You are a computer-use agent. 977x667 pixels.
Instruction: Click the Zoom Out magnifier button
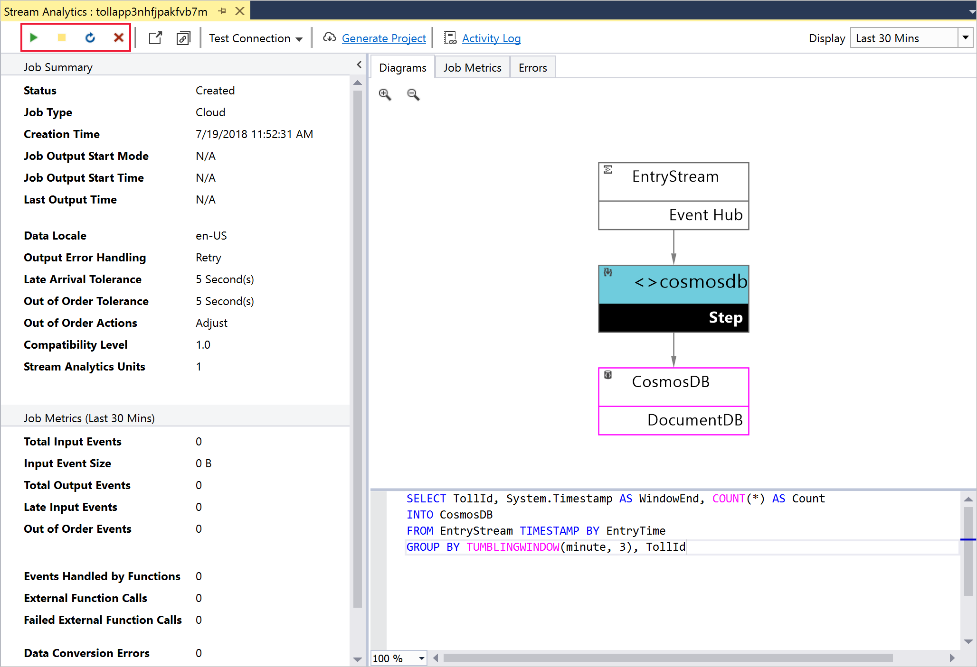coord(413,94)
